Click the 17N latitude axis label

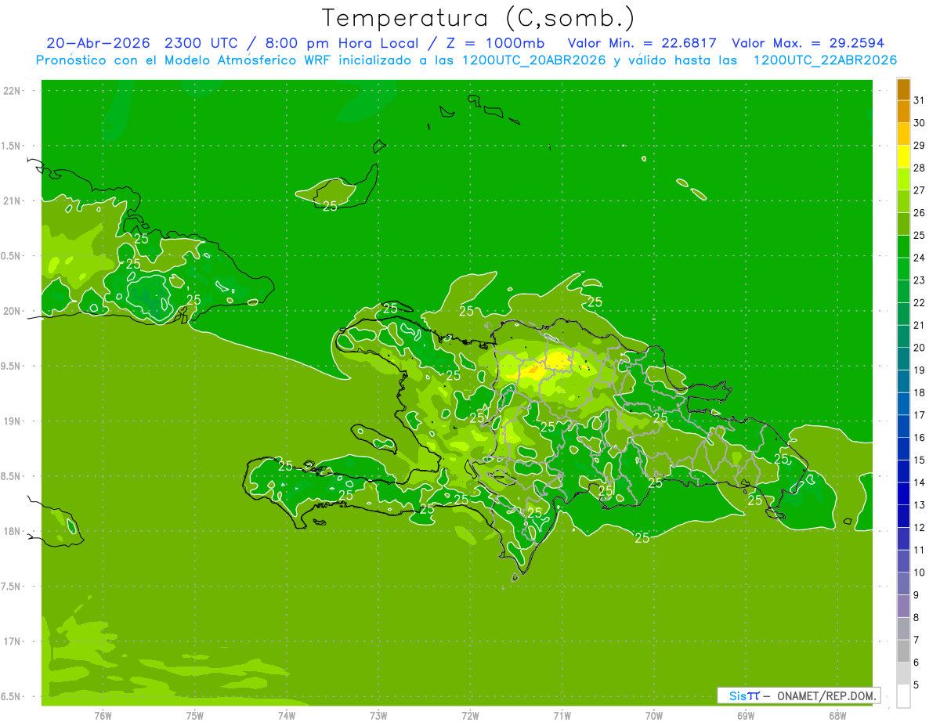13,641
